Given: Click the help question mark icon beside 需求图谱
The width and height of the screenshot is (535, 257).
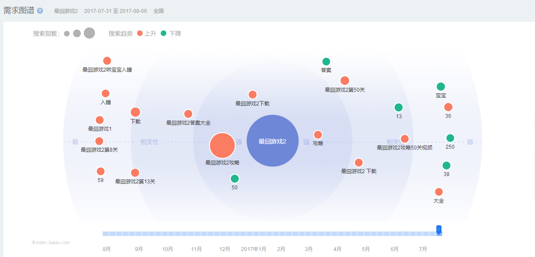Looking at the screenshot, I should click(x=40, y=11).
